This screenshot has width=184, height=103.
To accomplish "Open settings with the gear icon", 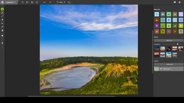I will tap(179, 2).
